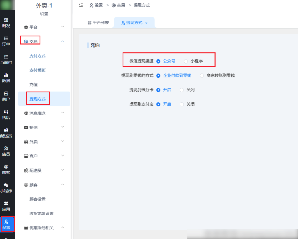
Task: Open 顾客设置 in the settings menu
Action: coord(38,199)
